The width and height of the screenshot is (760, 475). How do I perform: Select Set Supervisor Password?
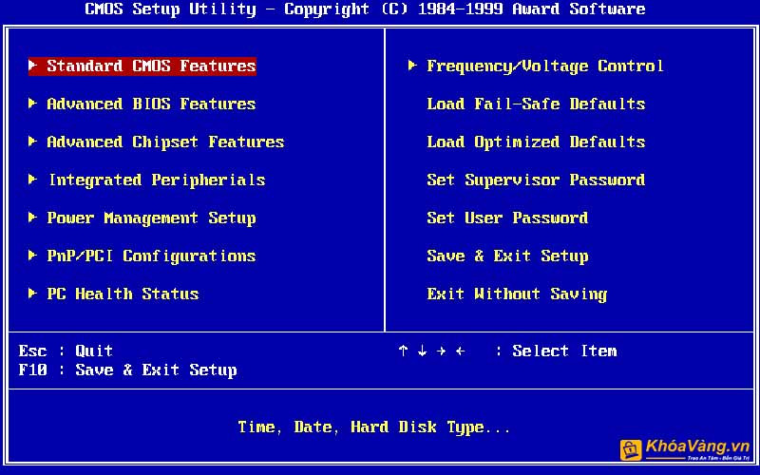(536, 180)
